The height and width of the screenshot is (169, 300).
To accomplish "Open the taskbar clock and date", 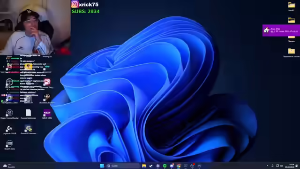I will click(x=290, y=166).
